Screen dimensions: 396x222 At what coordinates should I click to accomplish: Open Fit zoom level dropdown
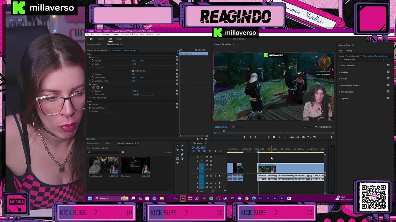(237, 127)
